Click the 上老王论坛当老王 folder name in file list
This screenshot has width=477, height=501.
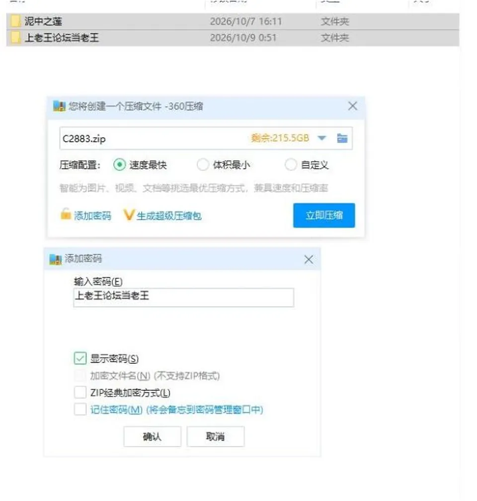62,38
